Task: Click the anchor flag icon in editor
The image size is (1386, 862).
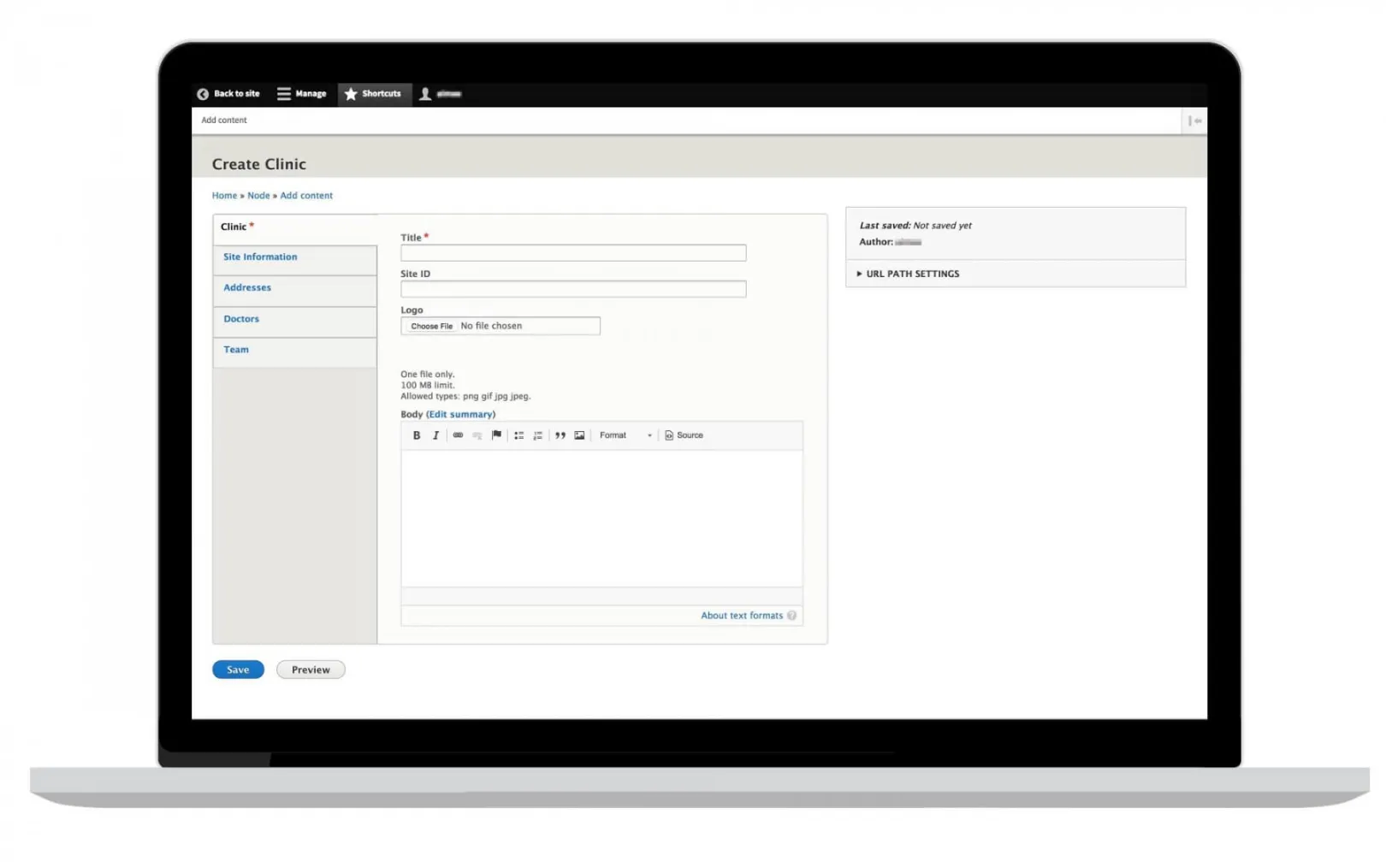Action: pyautogui.click(x=496, y=435)
